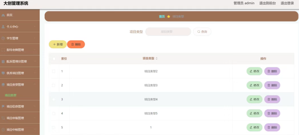Collapse the 项目类型管理 menu chevron
This screenshot has height=135, width=299.
pyautogui.click(x=35, y=85)
